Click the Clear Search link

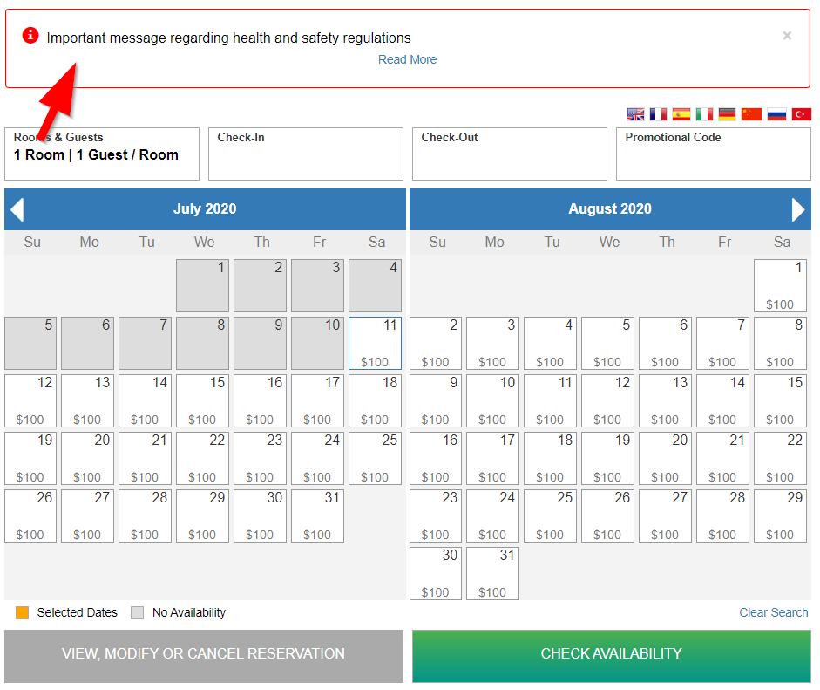click(x=774, y=612)
